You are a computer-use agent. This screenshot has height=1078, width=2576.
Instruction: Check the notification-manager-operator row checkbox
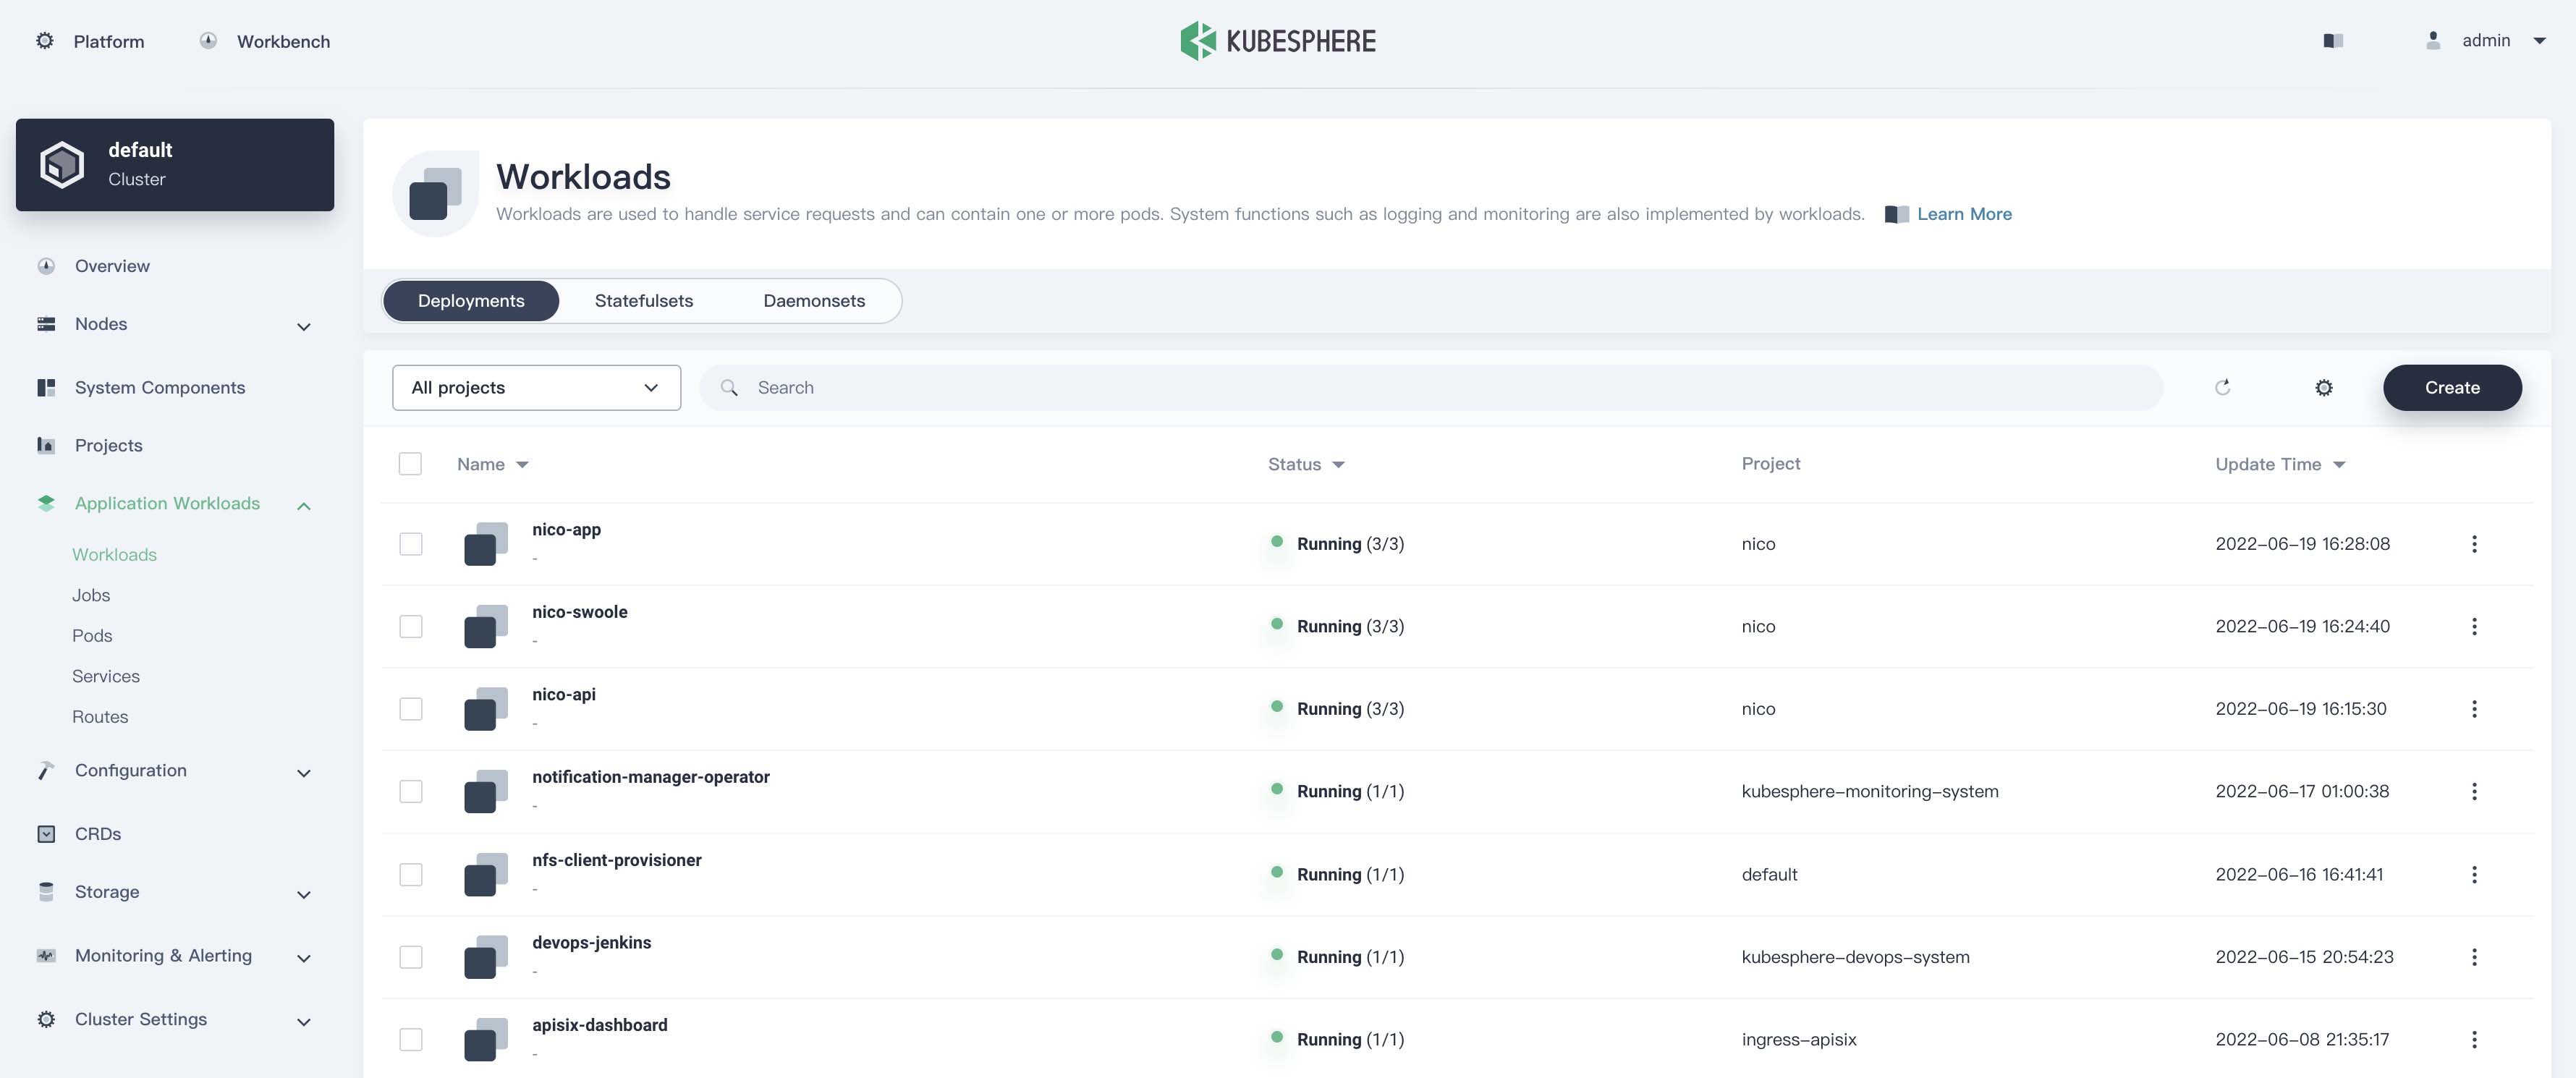coord(410,792)
